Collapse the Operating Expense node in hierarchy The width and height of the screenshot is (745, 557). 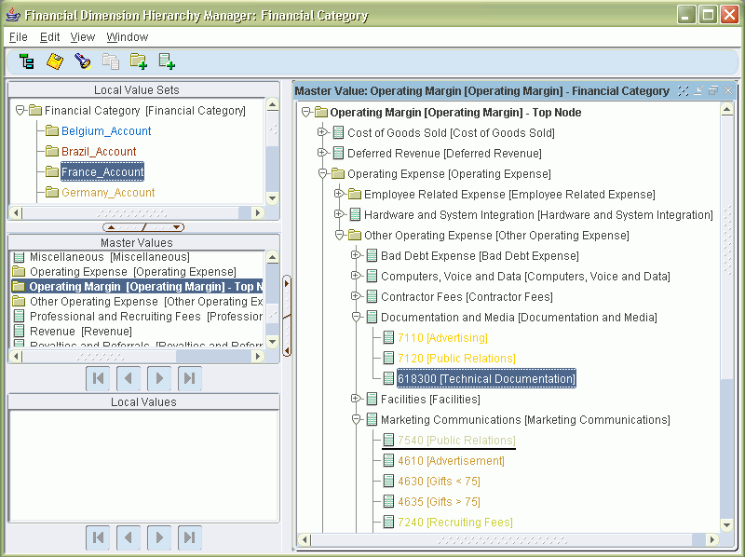click(x=322, y=173)
